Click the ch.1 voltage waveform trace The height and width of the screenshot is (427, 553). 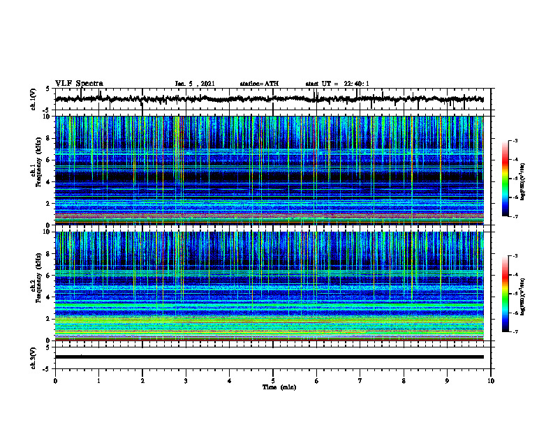(x=269, y=99)
